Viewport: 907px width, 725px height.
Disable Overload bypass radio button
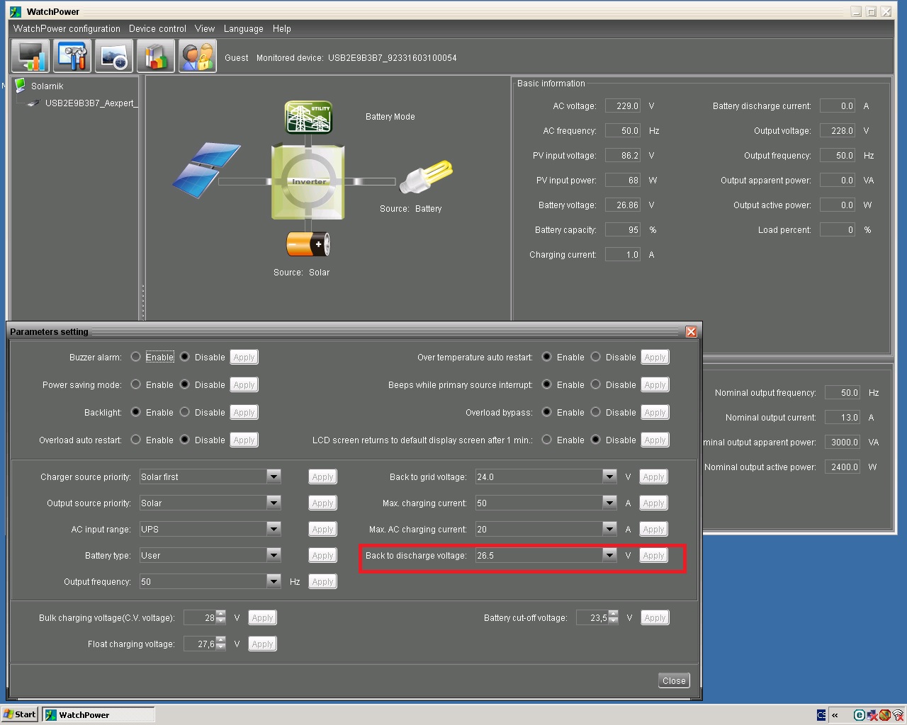(x=596, y=412)
